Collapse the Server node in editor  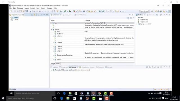point(51,29)
